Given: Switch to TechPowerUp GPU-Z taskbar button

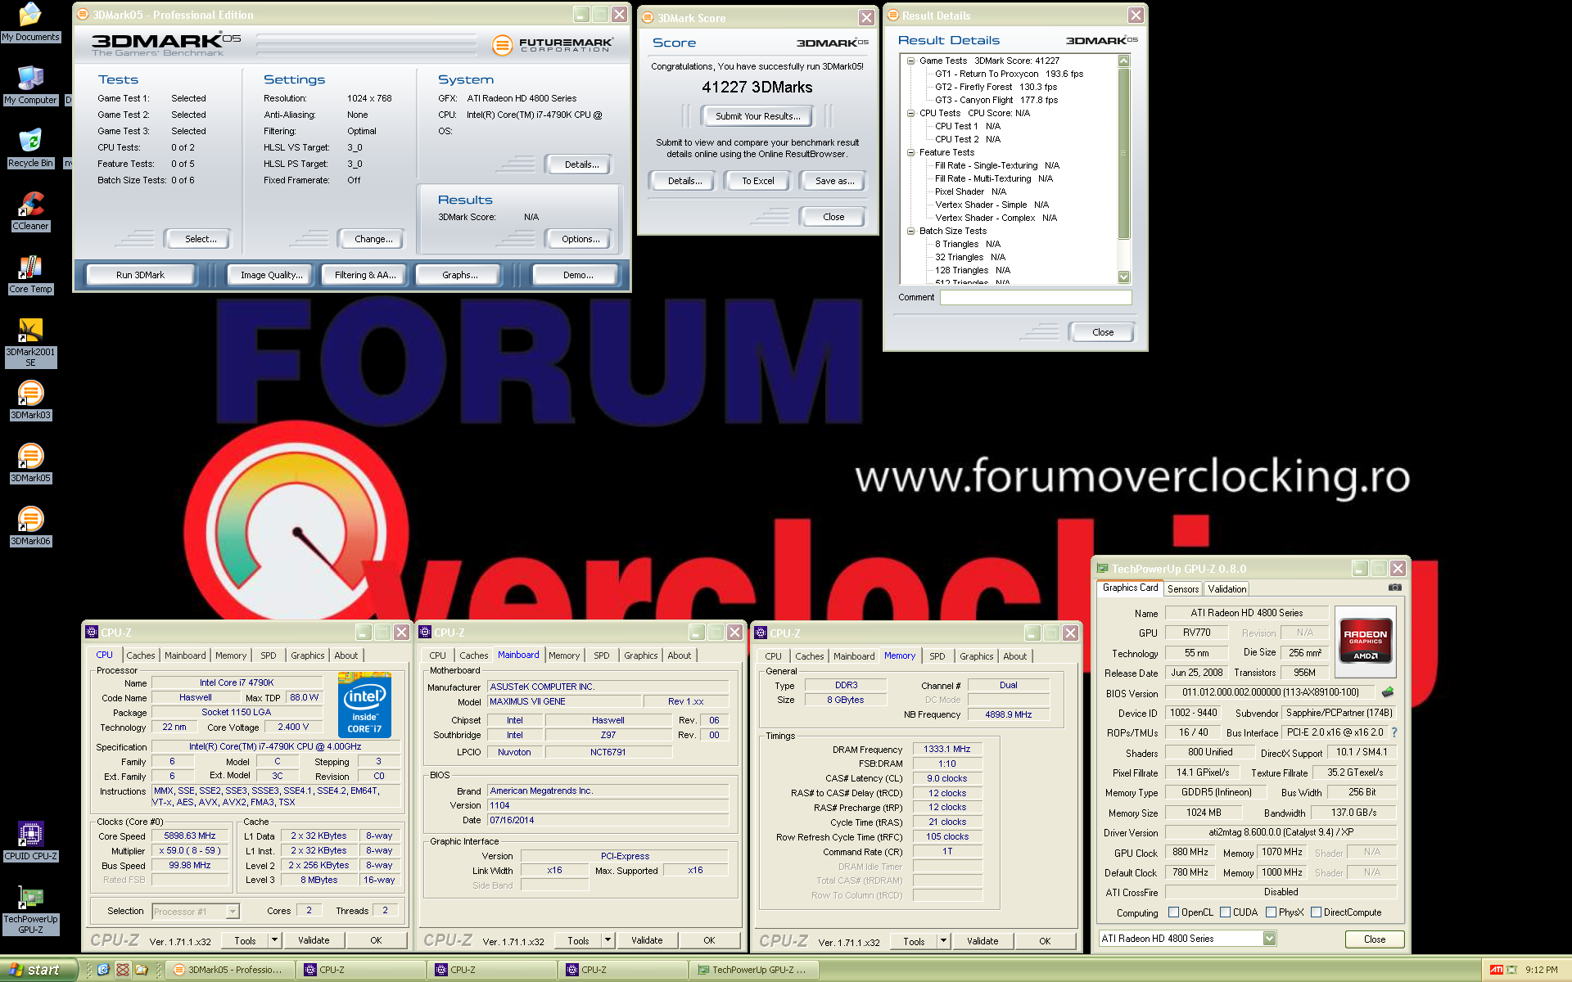Looking at the screenshot, I should tap(754, 970).
